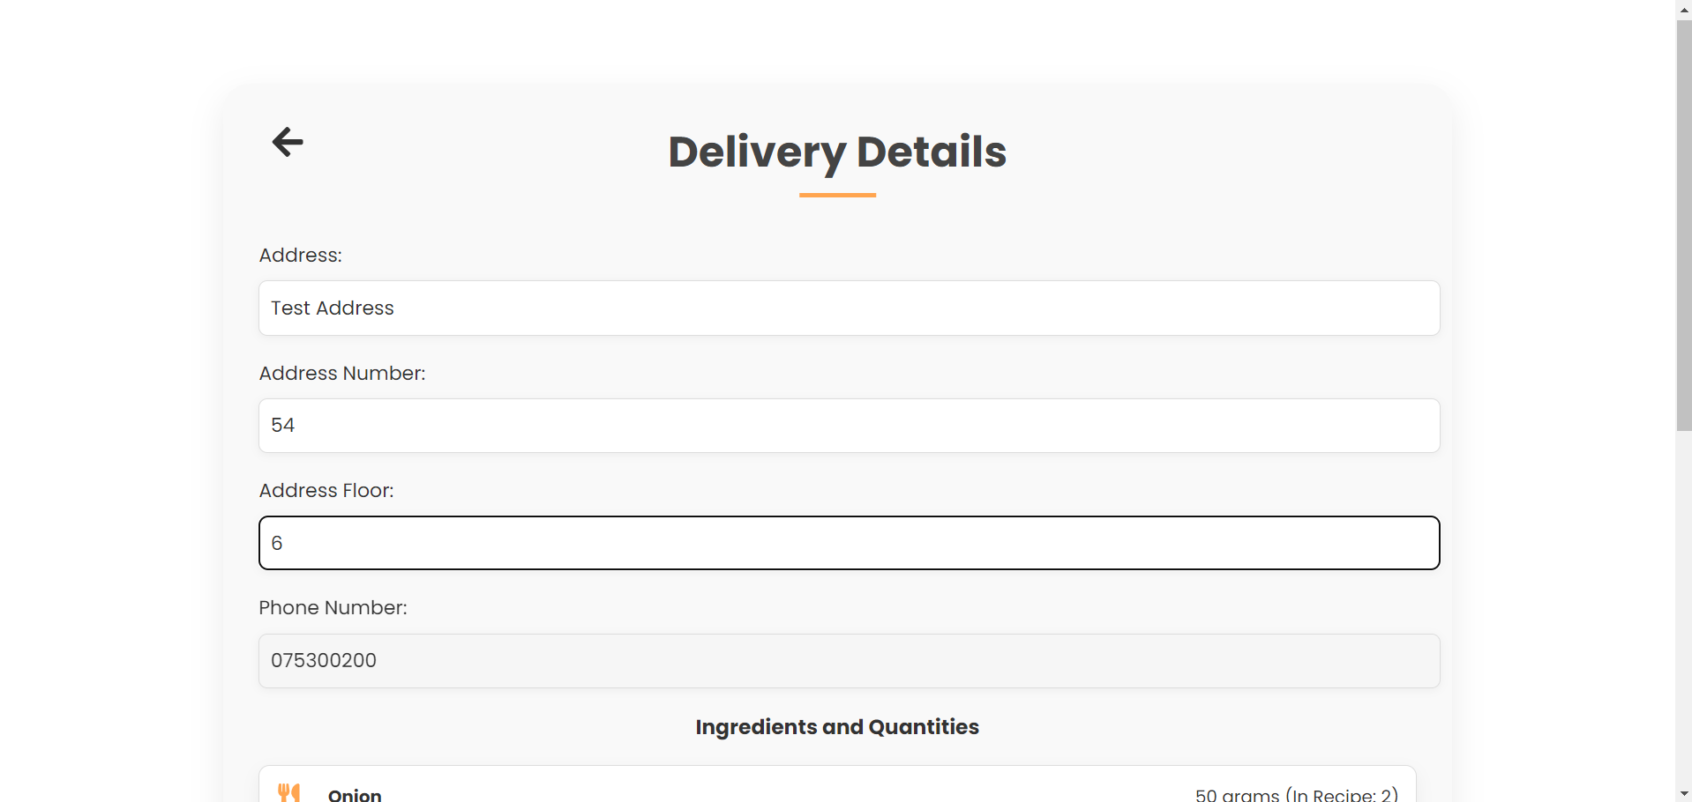
Task: Click into the Address Floor input
Action: [849, 543]
